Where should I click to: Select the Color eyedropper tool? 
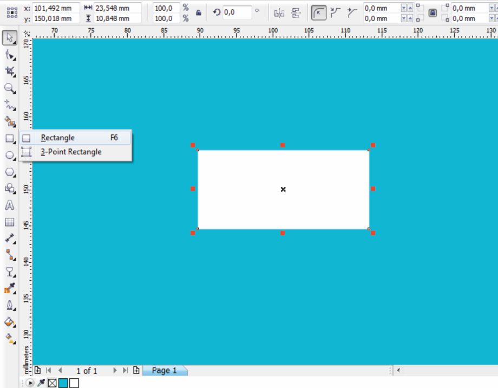pos(10,288)
